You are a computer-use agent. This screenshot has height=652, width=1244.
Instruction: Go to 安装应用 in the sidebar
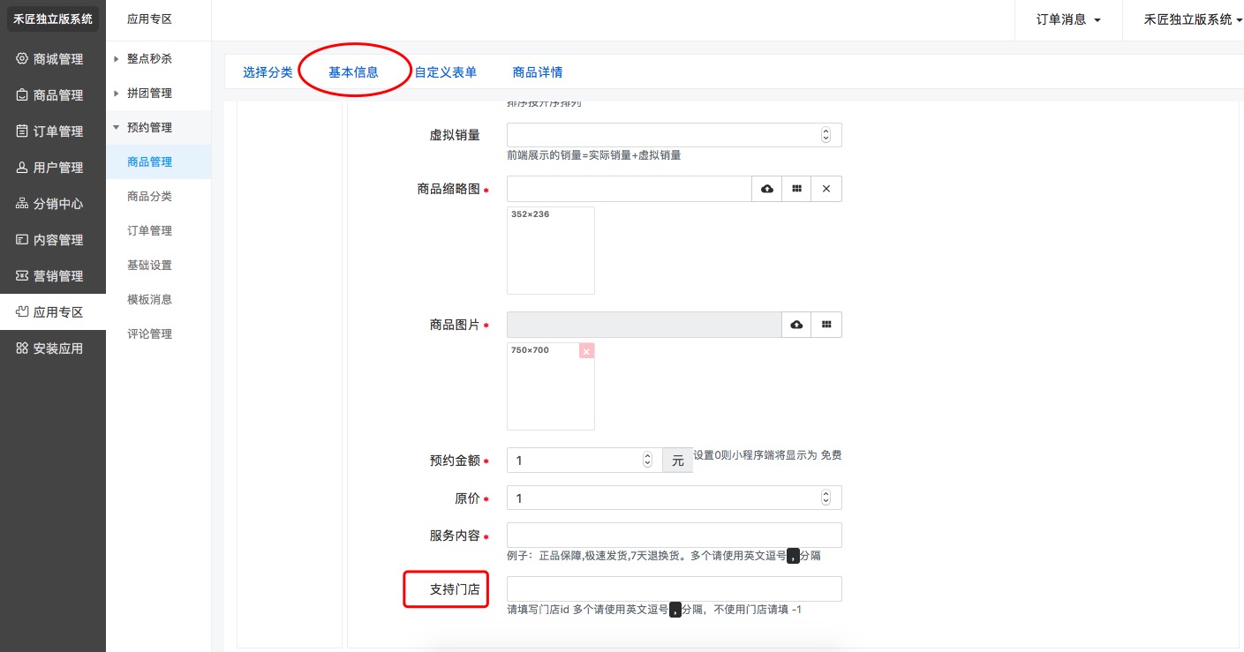53,348
